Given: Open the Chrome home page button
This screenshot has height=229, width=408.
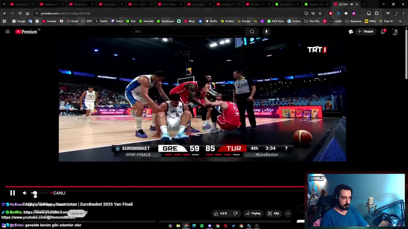Looking at the screenshot, I should (x=27, y=13).
